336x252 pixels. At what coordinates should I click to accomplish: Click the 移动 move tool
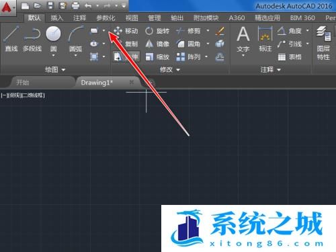(126, 31)
